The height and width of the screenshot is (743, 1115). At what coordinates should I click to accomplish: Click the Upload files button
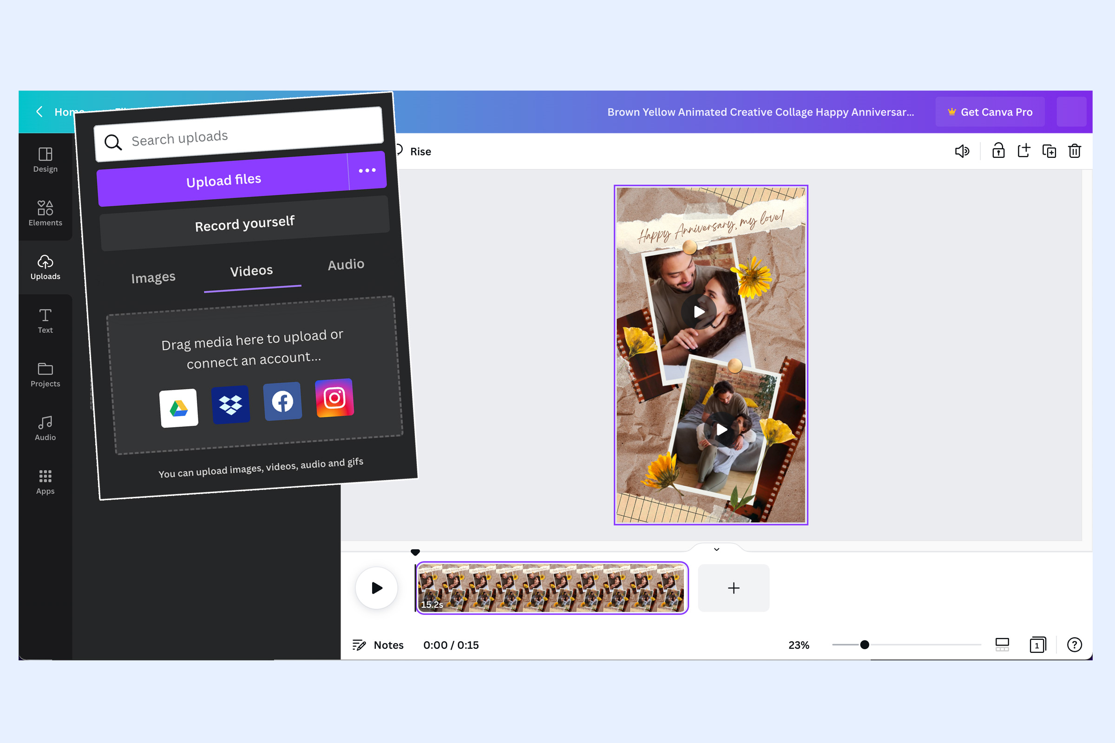[x=223, y=179]
